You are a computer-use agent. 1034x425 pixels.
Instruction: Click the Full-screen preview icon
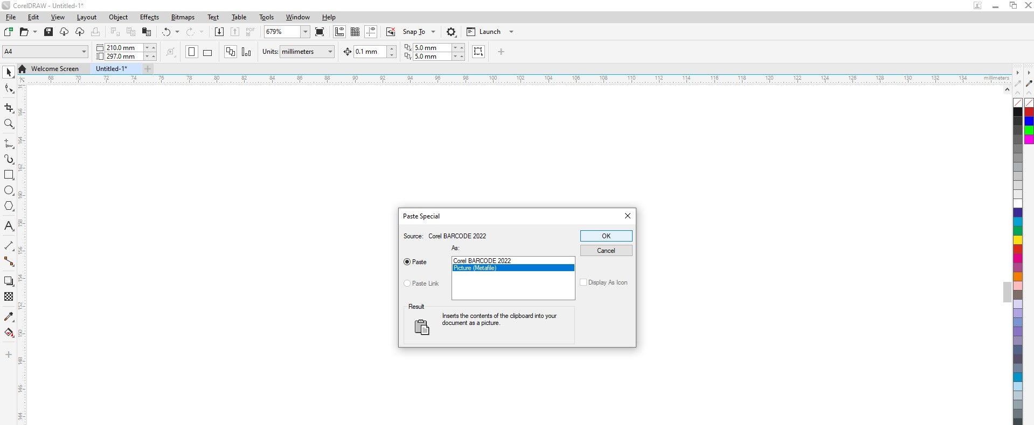(320, 32)
